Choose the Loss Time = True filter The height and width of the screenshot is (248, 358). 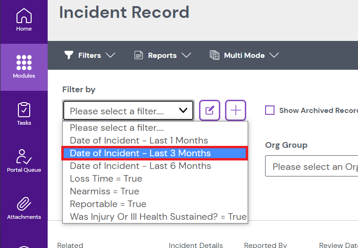(106, 179)
